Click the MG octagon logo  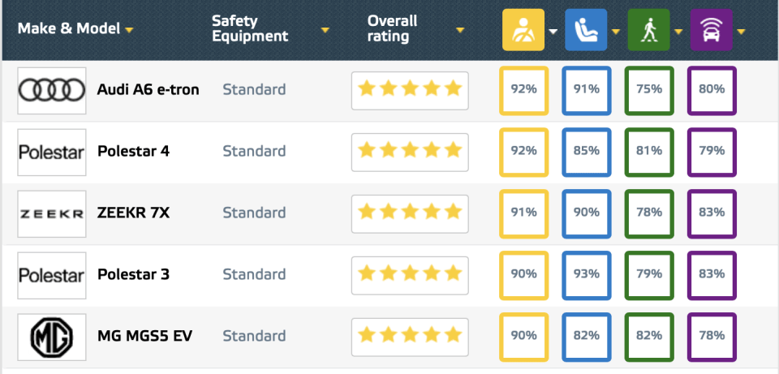pyautogui.click(x=52, y=336)
